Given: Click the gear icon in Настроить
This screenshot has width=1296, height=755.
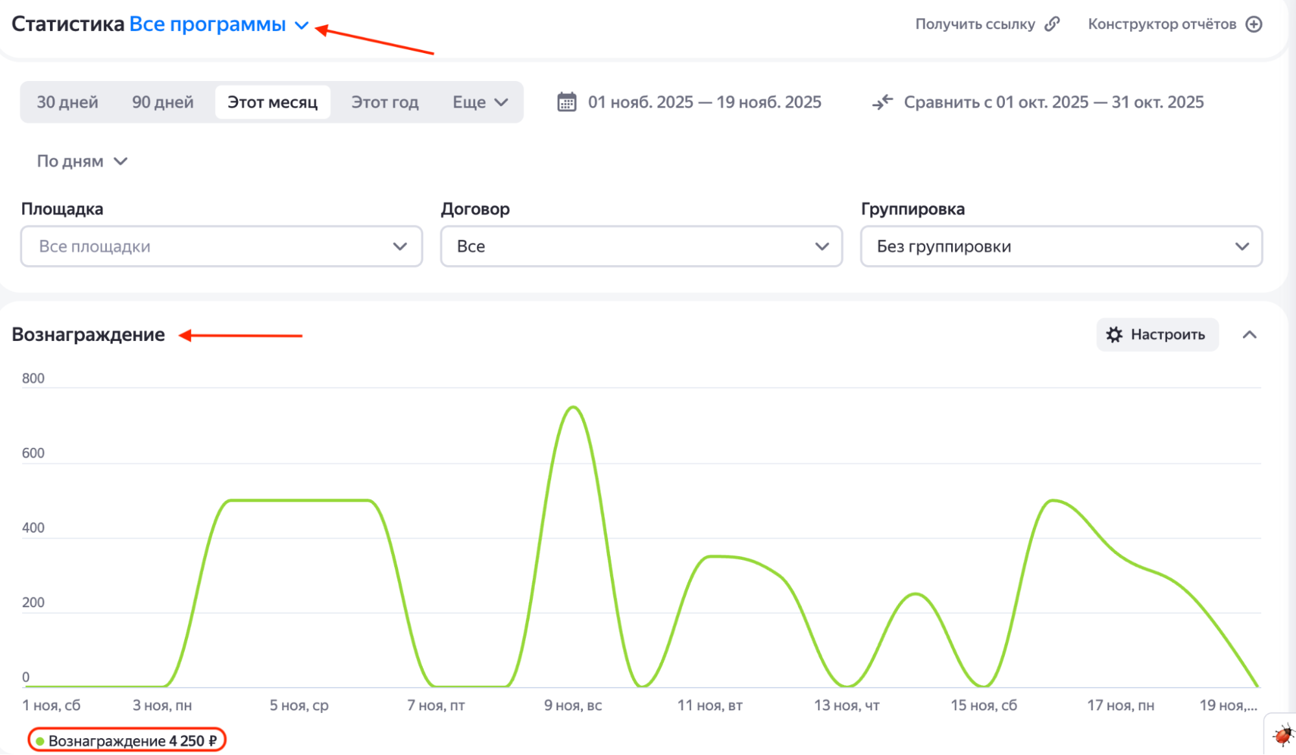Looking at the screenshot, I should pos(1114,334).
